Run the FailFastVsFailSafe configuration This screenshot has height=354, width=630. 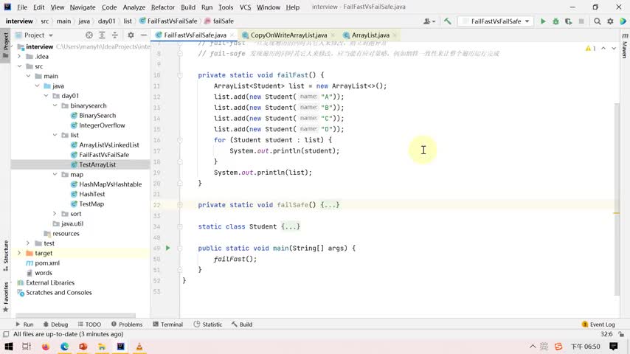point(543,21)
